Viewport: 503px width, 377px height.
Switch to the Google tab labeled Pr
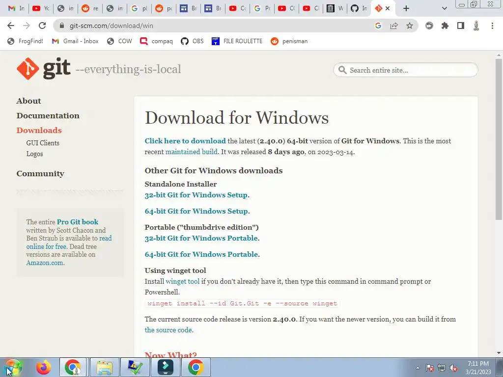coord(262,8)
